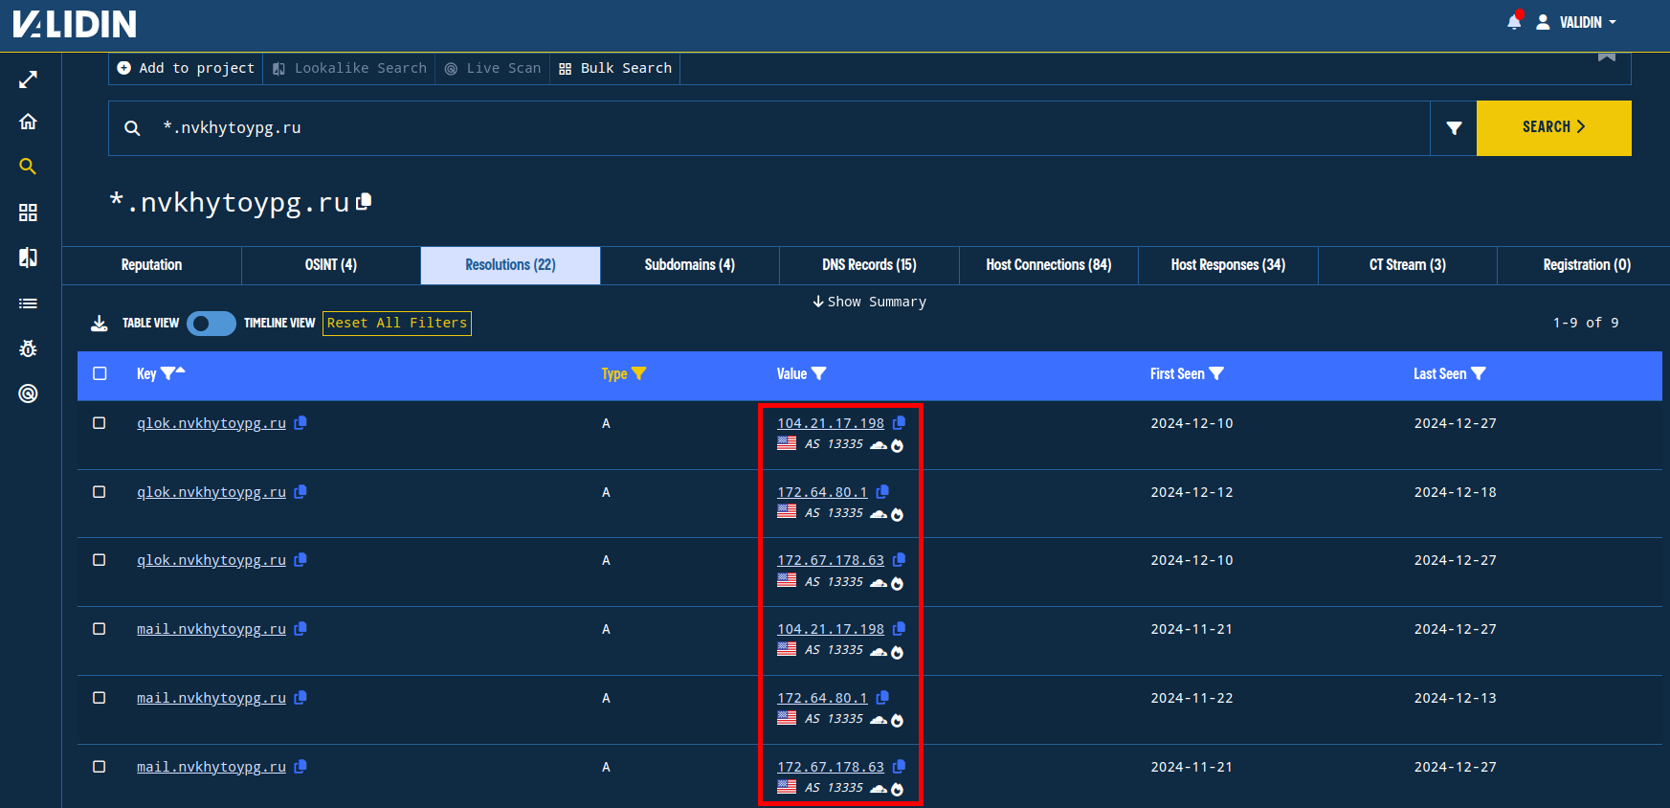Start a Live Scan
This screenshot has width=1670, height=808.
point(493,68)
